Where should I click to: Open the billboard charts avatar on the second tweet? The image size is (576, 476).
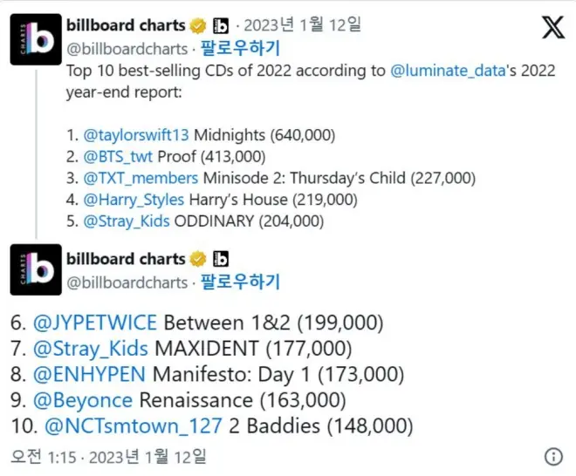point(35,272)
